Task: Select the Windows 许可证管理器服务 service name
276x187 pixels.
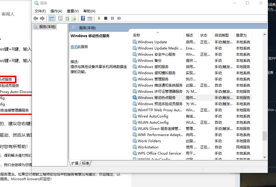Action: [x=160, y=91]
